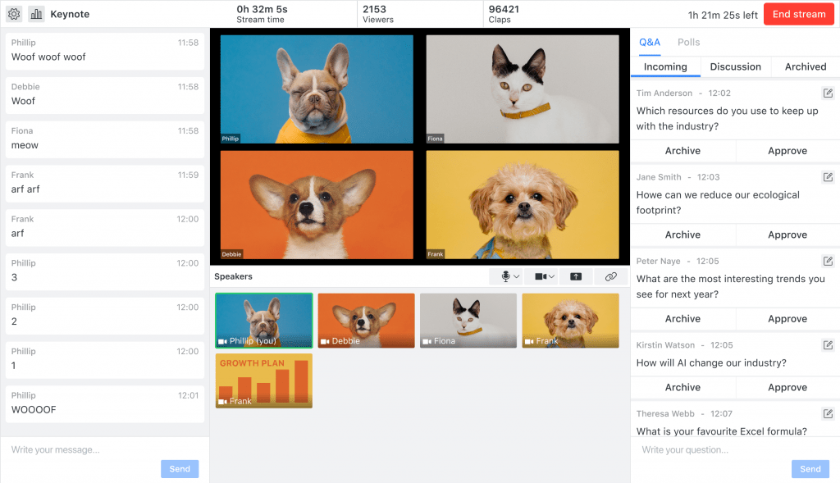The width and height of the screenshot is (840, 483).
Task: Expand the microphone options dropdown
Action: [x=509, y=277]
